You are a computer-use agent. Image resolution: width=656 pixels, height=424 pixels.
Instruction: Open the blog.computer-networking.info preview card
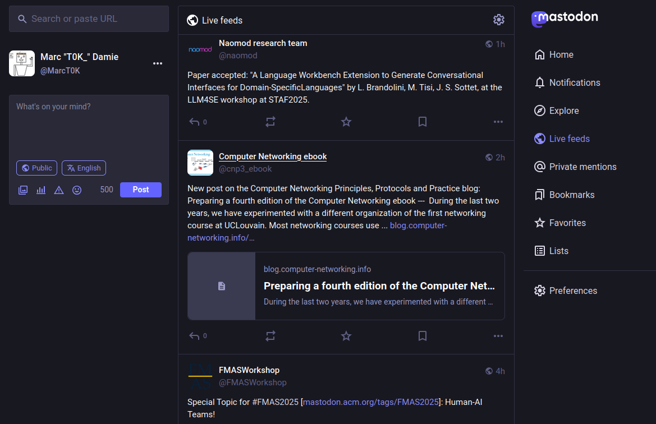pyautogui.click(x=346, y=286)
